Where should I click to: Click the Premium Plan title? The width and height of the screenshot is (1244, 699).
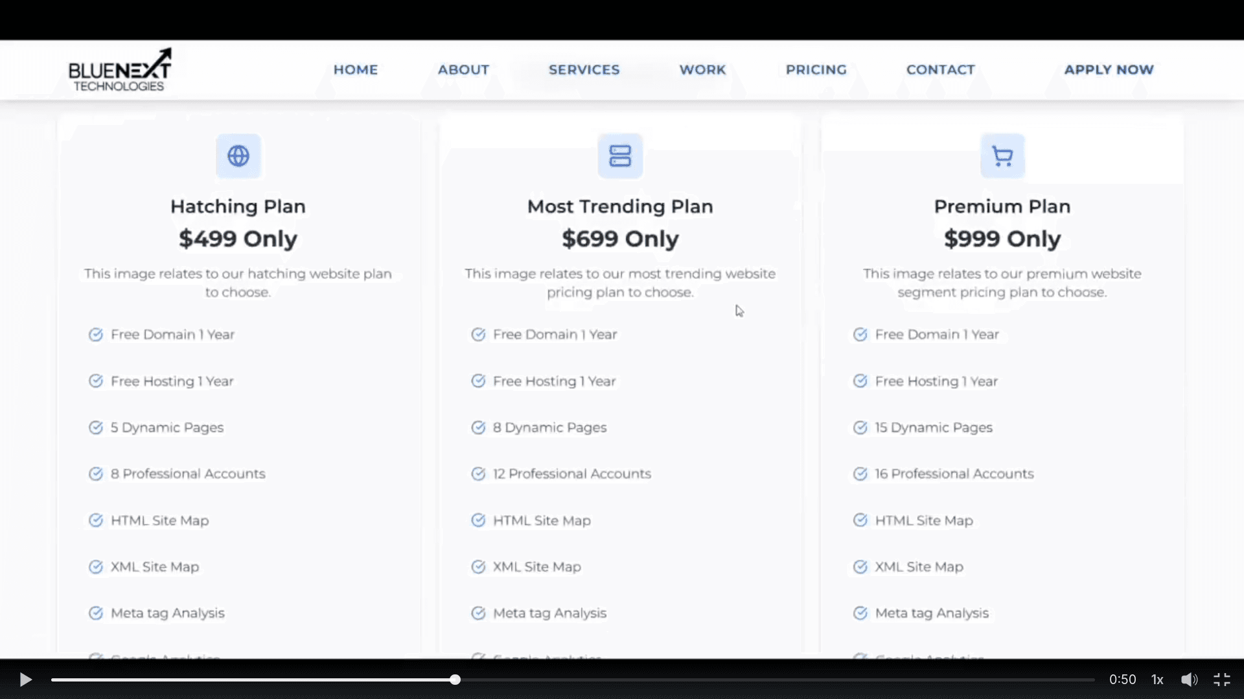pos(1002,206)
